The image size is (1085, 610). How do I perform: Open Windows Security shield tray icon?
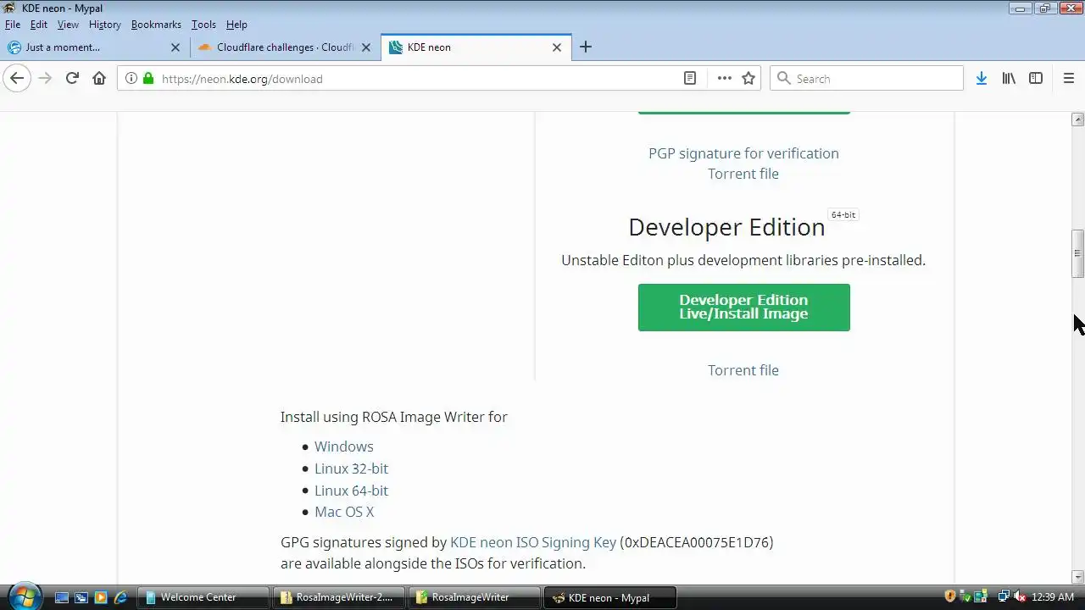pos(950,597)
